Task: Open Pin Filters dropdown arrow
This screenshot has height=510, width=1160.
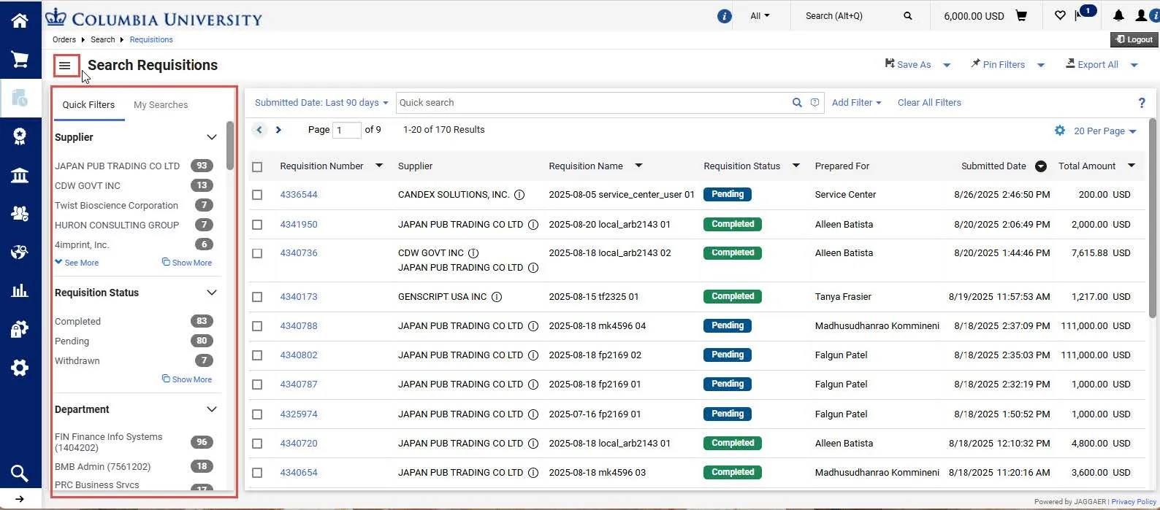Action: coord(1041,65)
